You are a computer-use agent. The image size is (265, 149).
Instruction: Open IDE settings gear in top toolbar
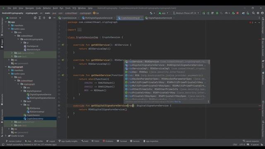pos(258,13)
